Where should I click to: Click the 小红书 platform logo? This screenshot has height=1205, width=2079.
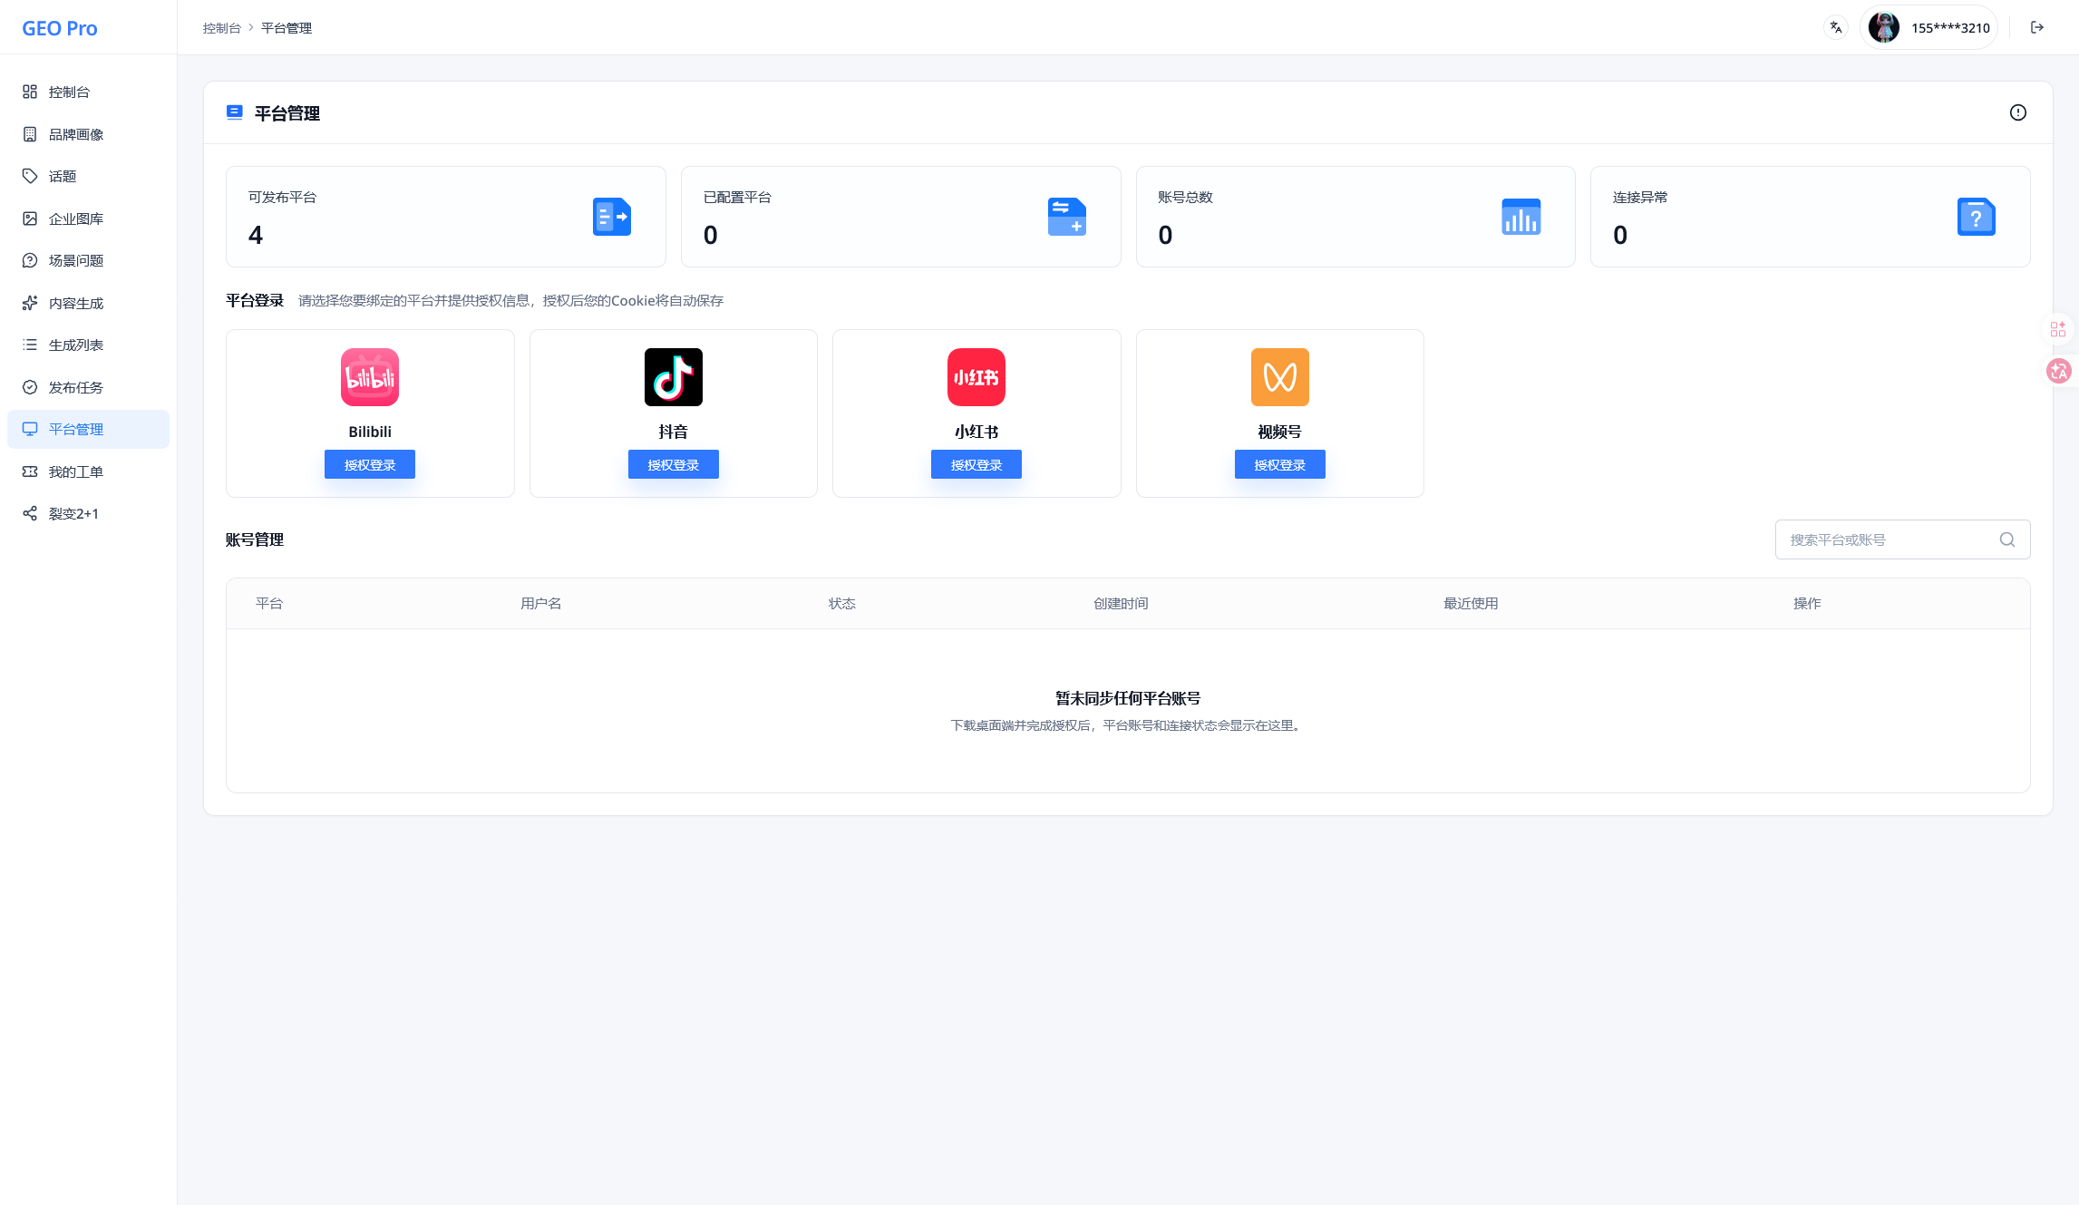pos(976,377)
